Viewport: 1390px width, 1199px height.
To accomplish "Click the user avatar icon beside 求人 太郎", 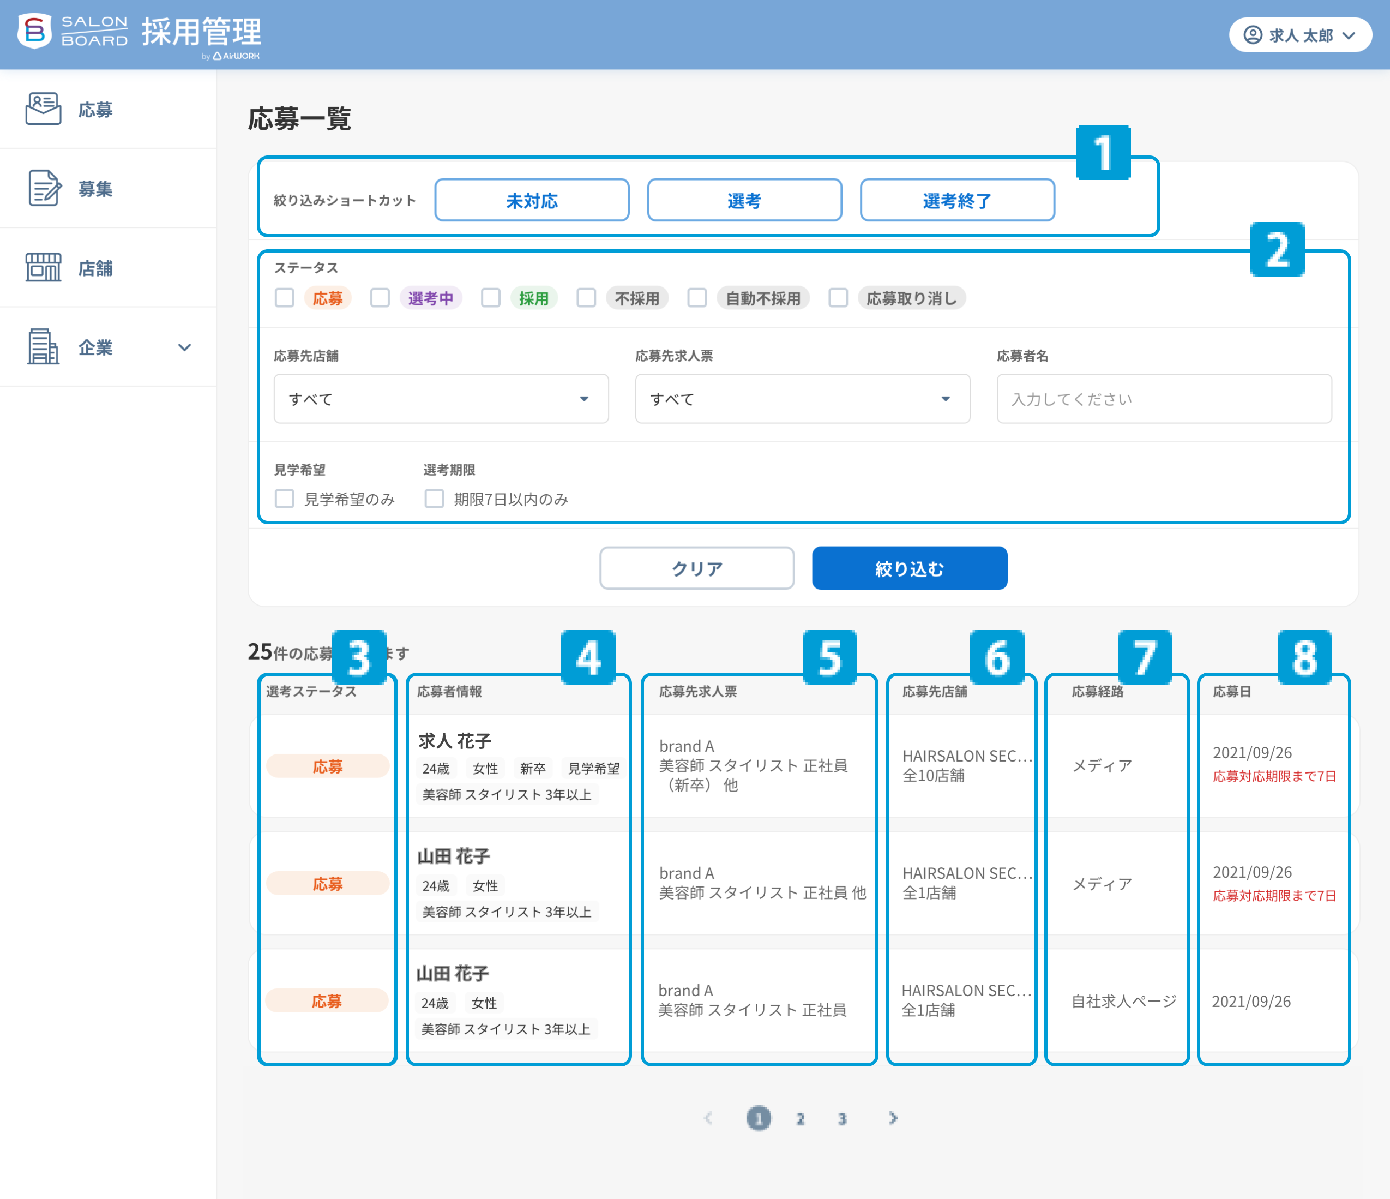I will tap(1253, 35).
